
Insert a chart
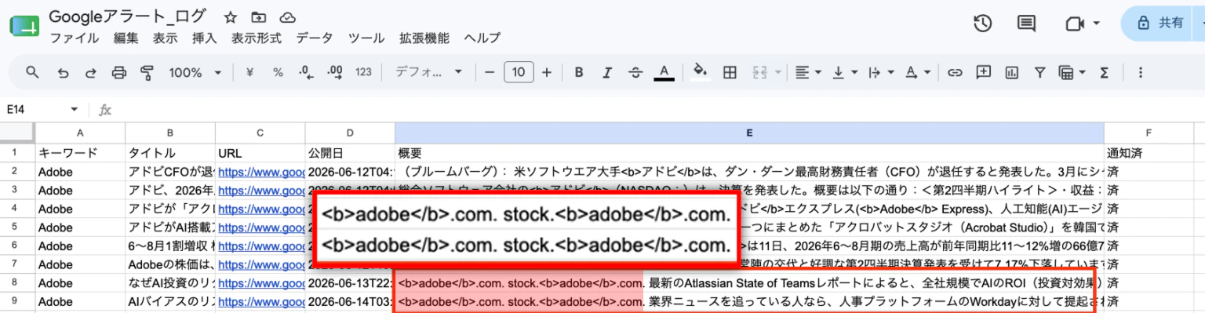click(x=1011, y=72)
